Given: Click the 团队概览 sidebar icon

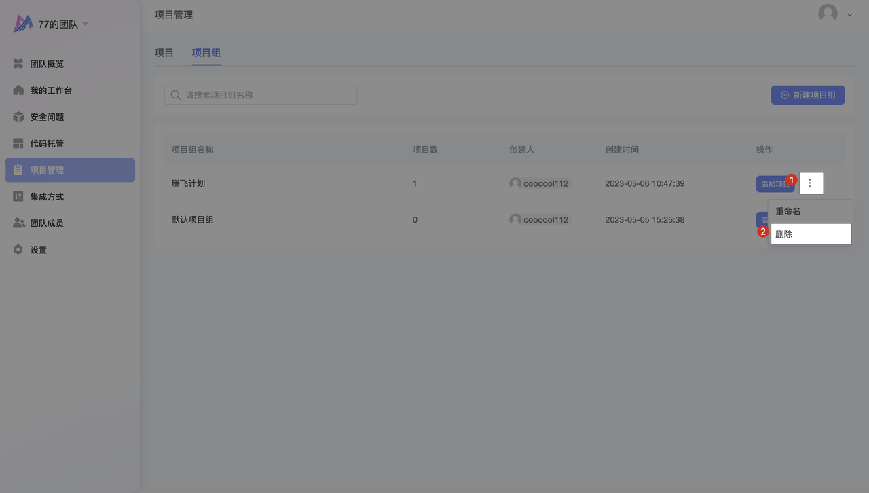Looking at the screenshot, I should coord(18,64).
